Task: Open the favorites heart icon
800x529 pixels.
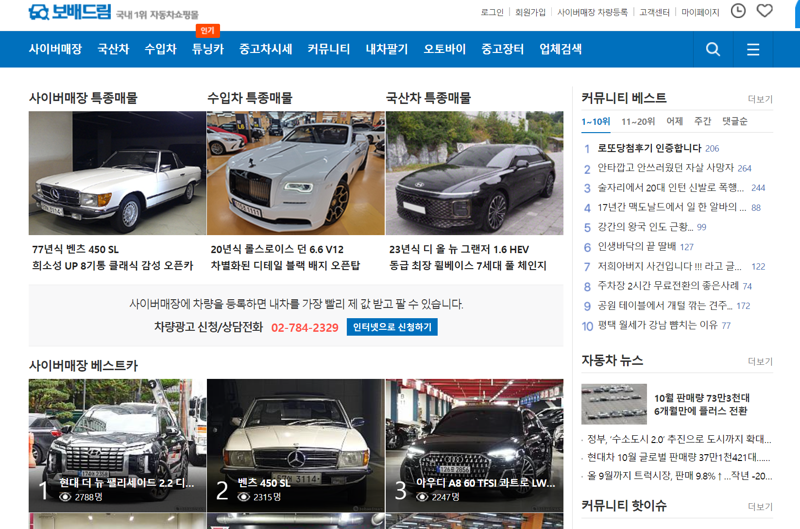Action: (x=765, y=11)
